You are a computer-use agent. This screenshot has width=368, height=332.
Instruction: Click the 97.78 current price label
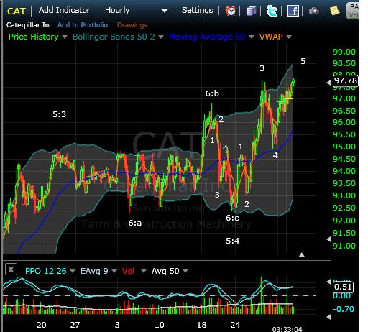point(346,80)
